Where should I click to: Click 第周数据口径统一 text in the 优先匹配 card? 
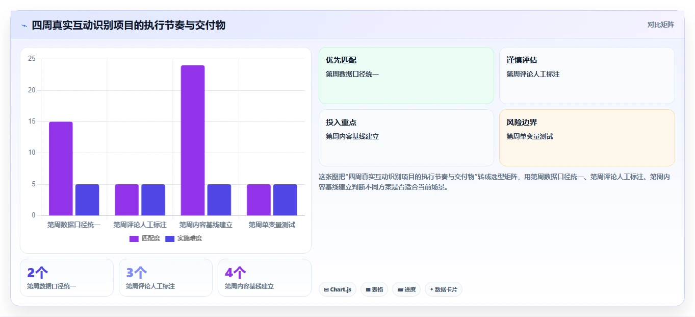tap(352, 74)
